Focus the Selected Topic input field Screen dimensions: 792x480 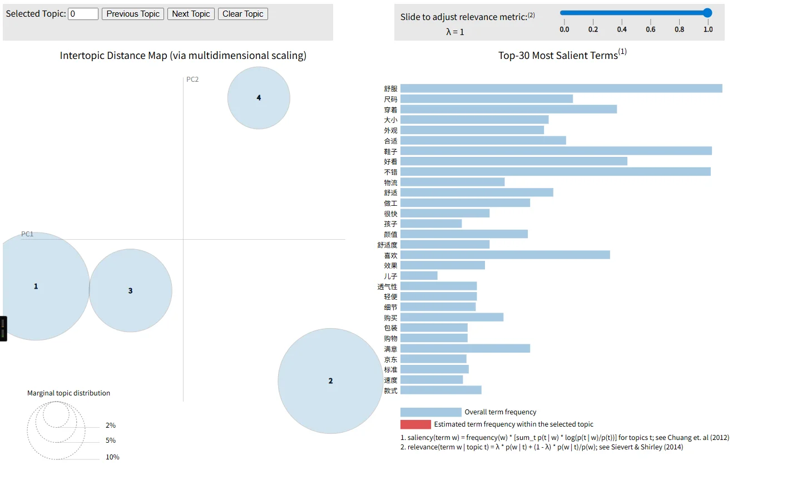pyautogui.click(x=83, y=14)
